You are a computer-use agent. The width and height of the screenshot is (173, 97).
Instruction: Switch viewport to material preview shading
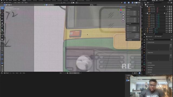138,3
